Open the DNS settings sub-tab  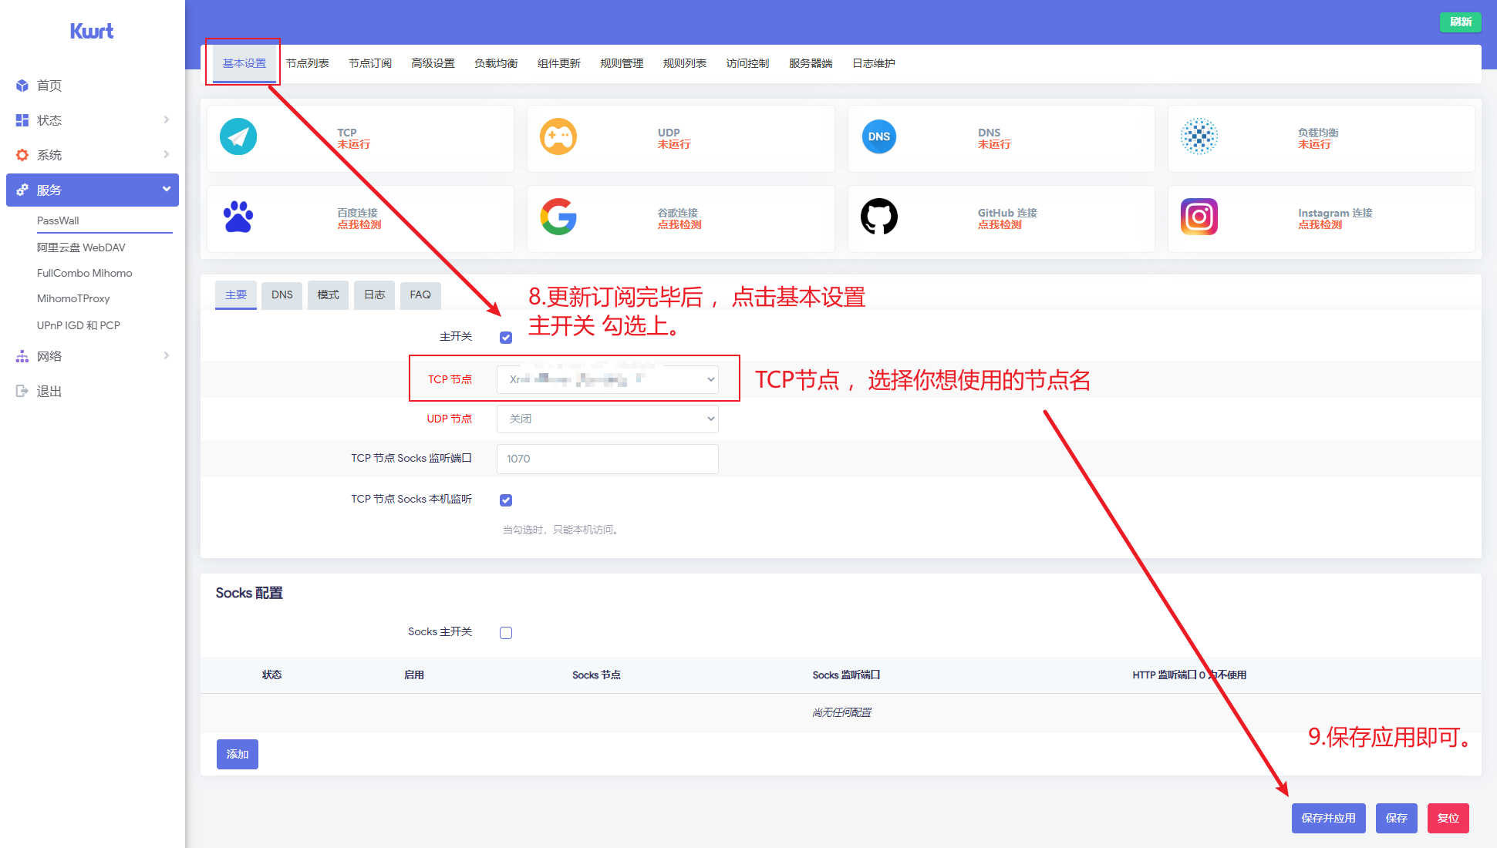coord(282,295)
